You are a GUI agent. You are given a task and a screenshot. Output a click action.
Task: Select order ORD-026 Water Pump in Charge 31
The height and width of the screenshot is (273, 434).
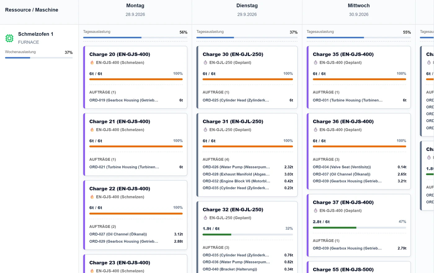coord(248,167)
